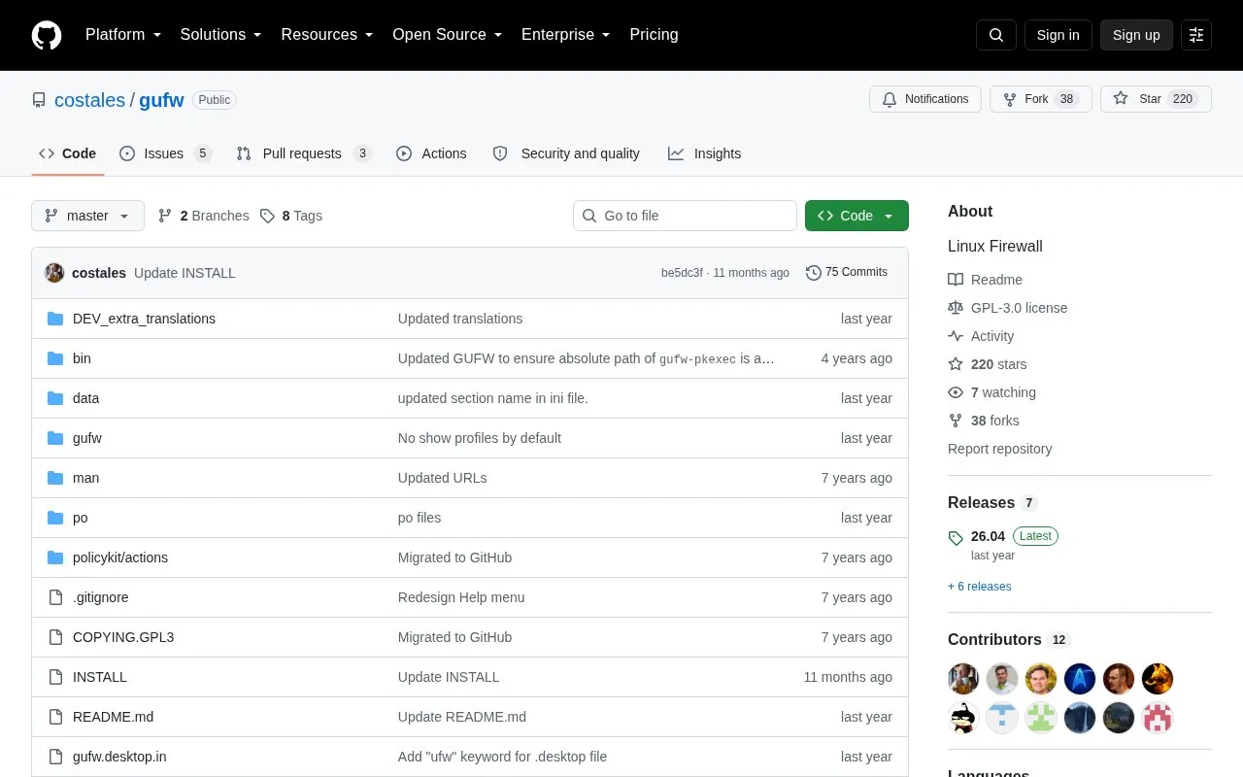View the 220 stars link

coord(988,364)
